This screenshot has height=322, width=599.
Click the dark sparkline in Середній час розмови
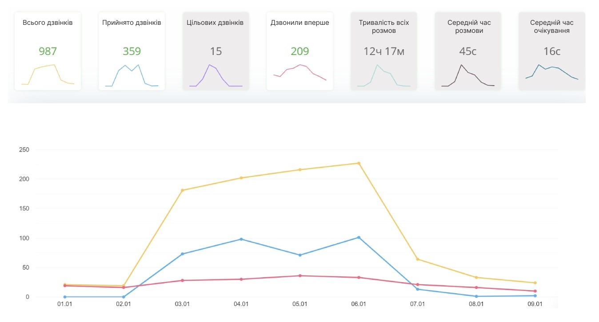(468, 75)
